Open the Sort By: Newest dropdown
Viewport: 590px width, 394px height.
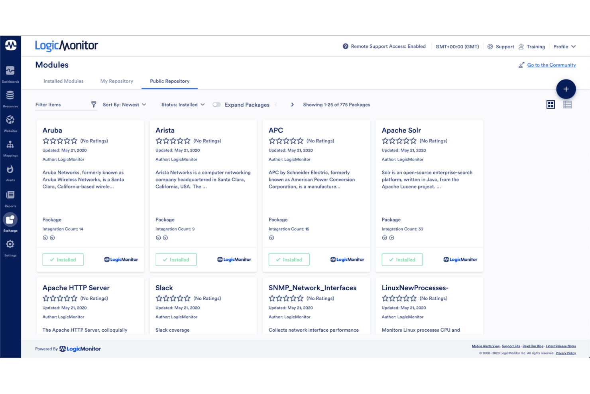[124, 105]
